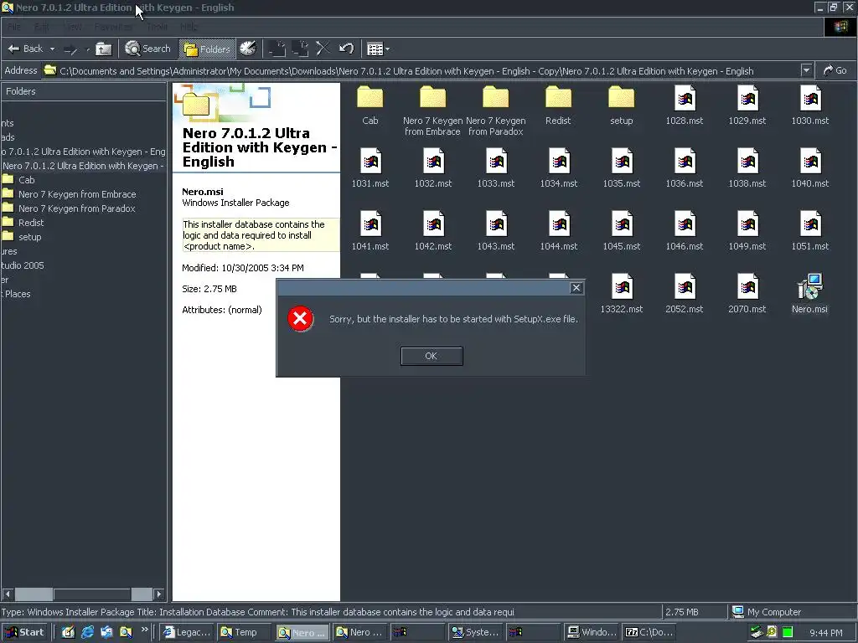858x643 pixels.
Task: Open the Favorites menu
Action: point(113,27)
